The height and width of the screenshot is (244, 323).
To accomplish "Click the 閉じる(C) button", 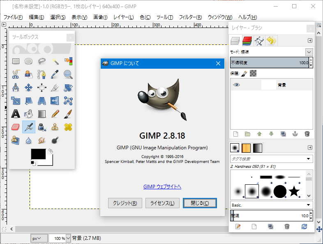I will pos(200,203).
